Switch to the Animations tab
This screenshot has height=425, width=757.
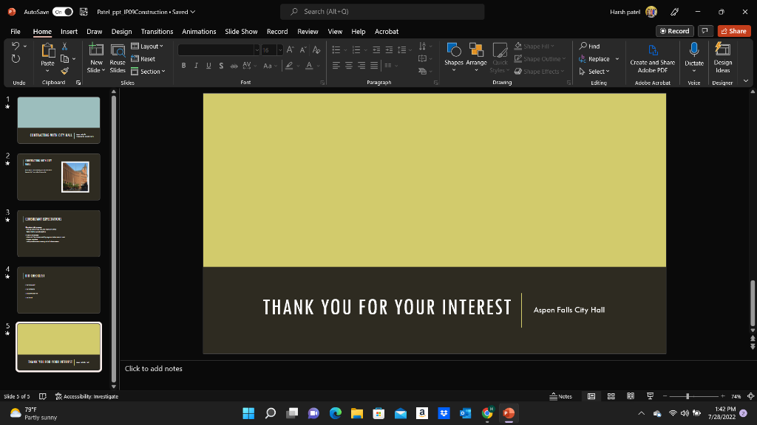click(x=198, y=31)
